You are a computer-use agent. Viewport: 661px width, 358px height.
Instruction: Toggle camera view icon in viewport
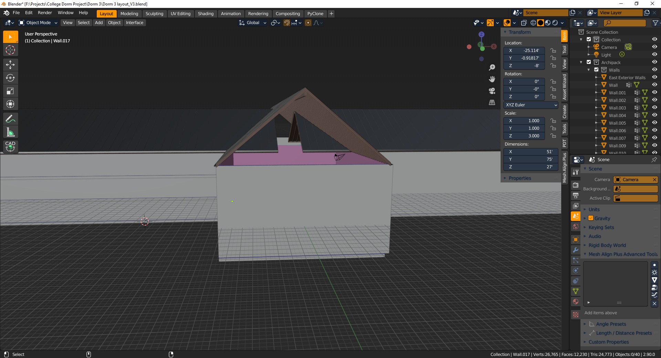tap(492, 91)
